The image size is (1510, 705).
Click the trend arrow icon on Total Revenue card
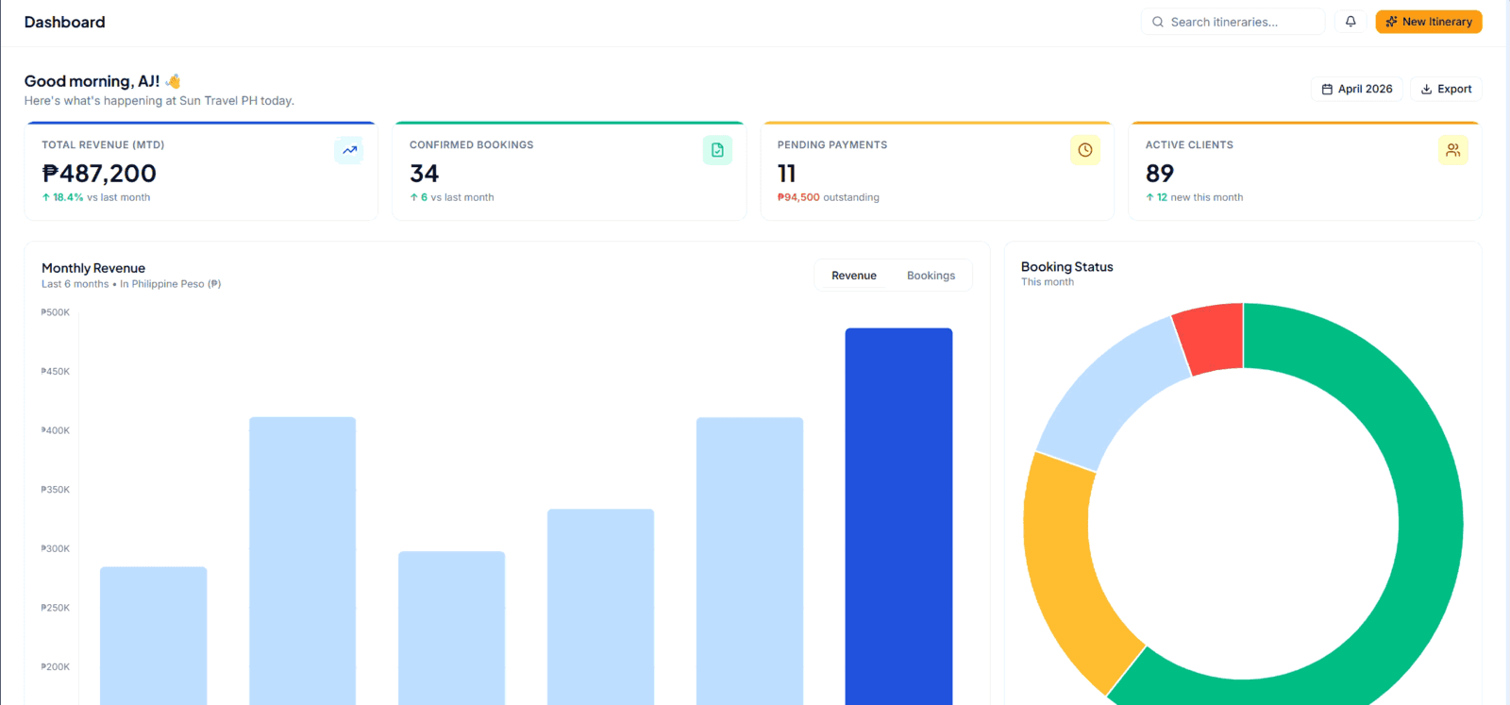(349, 150)
